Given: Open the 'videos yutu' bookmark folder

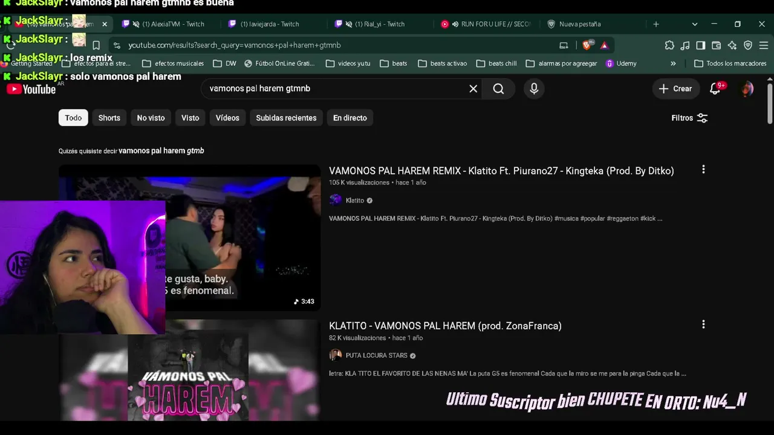Looking at the screenshot, I should (x=348, y=63).
